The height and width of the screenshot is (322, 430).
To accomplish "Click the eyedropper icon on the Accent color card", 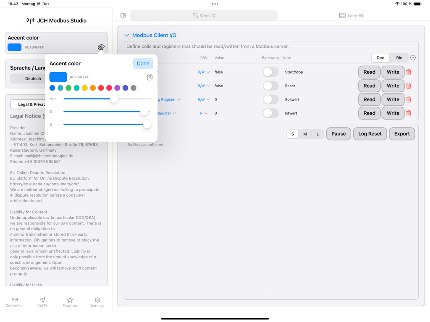I will [101, 47].
